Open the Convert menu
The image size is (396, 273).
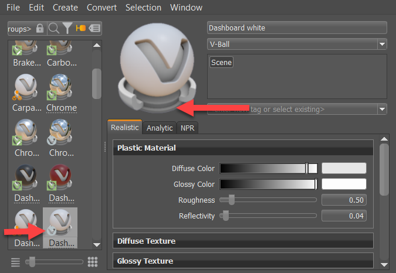101,8
